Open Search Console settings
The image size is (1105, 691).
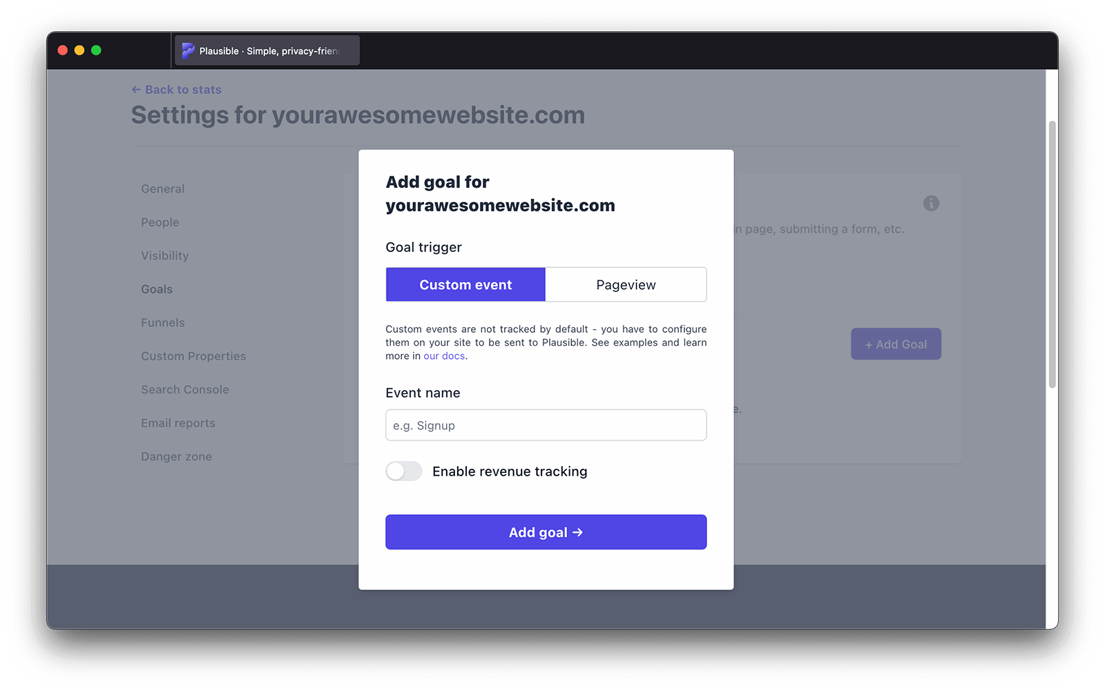[185, 390]
